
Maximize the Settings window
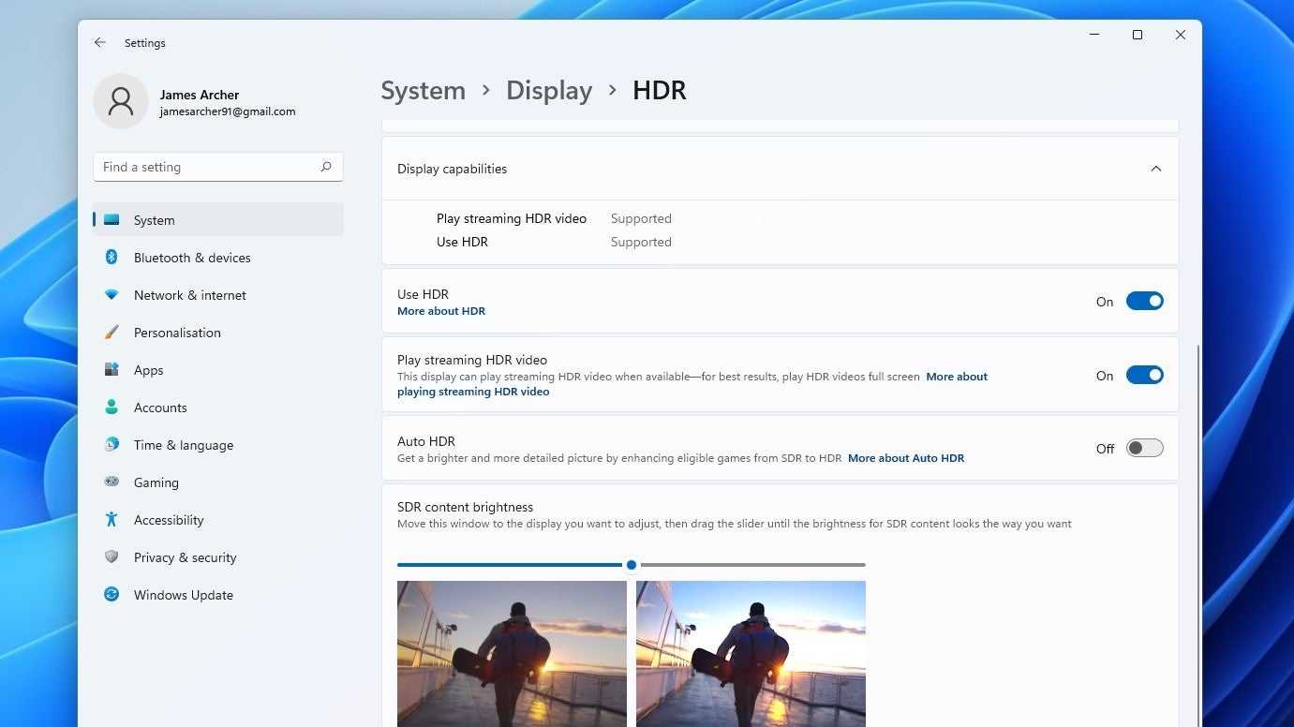click(1138, 35)
